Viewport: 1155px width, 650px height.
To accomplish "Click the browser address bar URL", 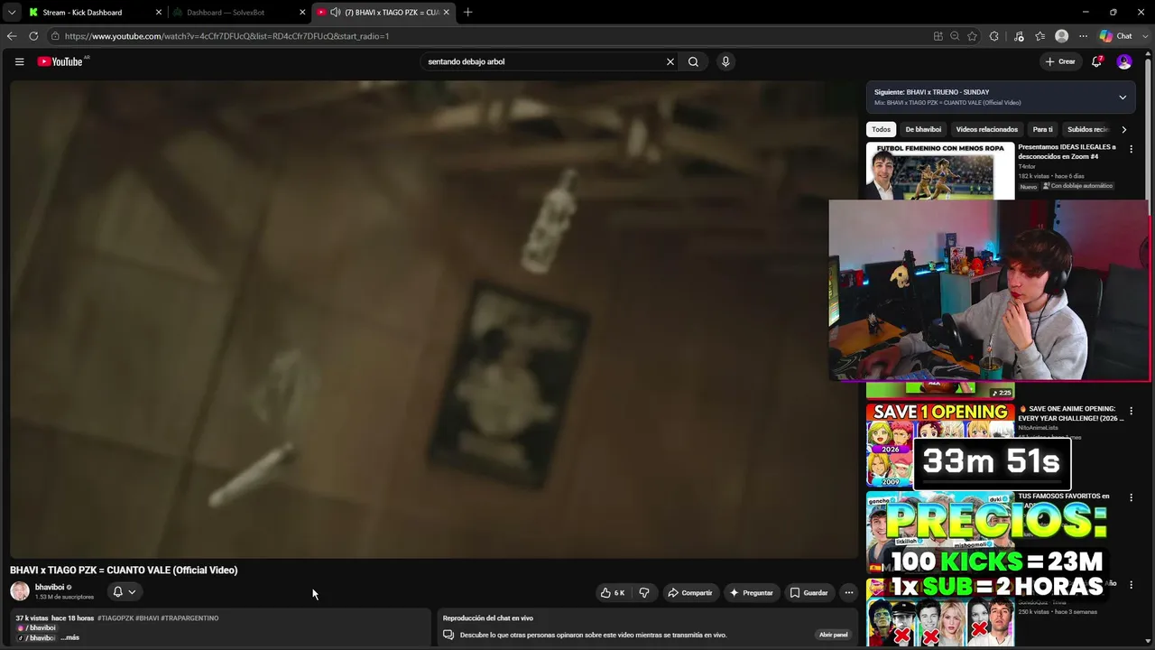I will (x=226, y=36).
